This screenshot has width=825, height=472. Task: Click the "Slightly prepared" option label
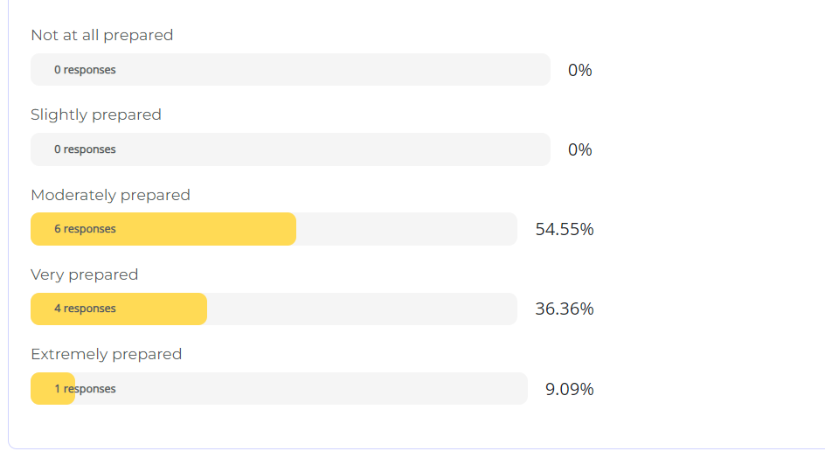pyautogui.click(x=96, y=115)
